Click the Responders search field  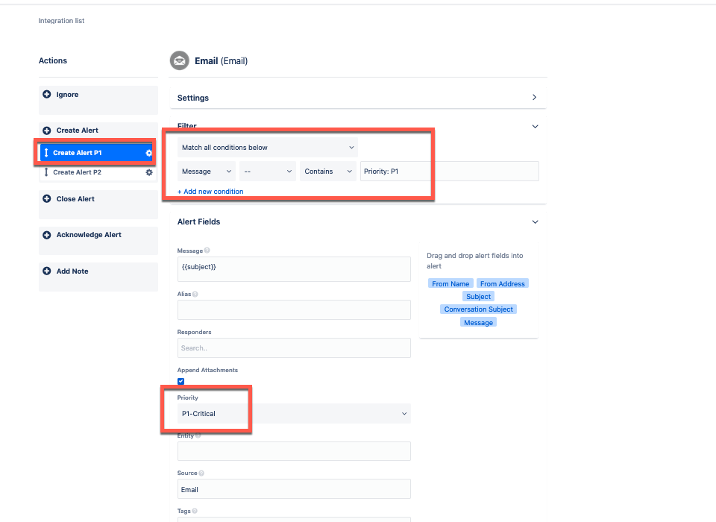[294, 348]
